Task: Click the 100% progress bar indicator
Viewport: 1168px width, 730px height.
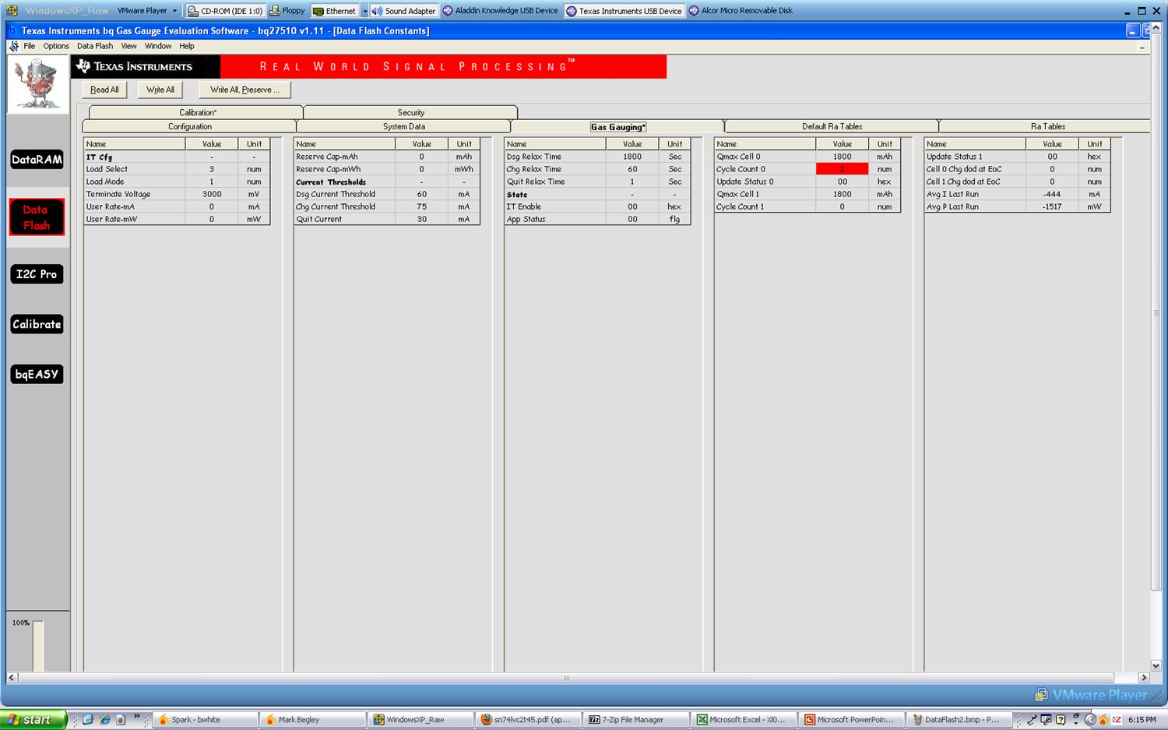Action: 37,645
